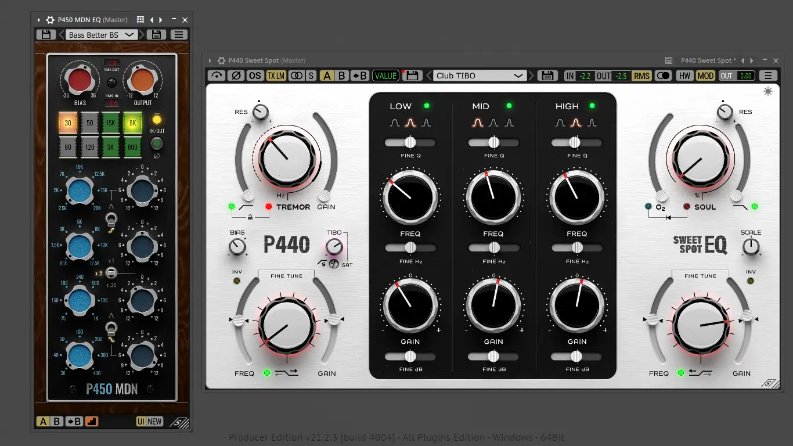This screenshot has width=793, height=446.
Task: Click the left floppy disk icon in P450
Action: click(x=46, y=35)
